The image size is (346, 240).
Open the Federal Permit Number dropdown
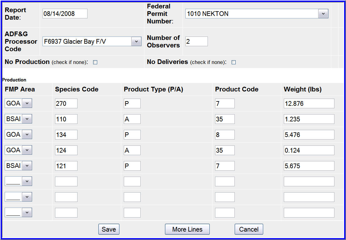[x=323, y=14]
